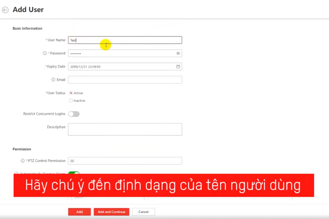Screen dimensions: 329x219
Task: Click the empty Email field
Action: click(125, 80)
